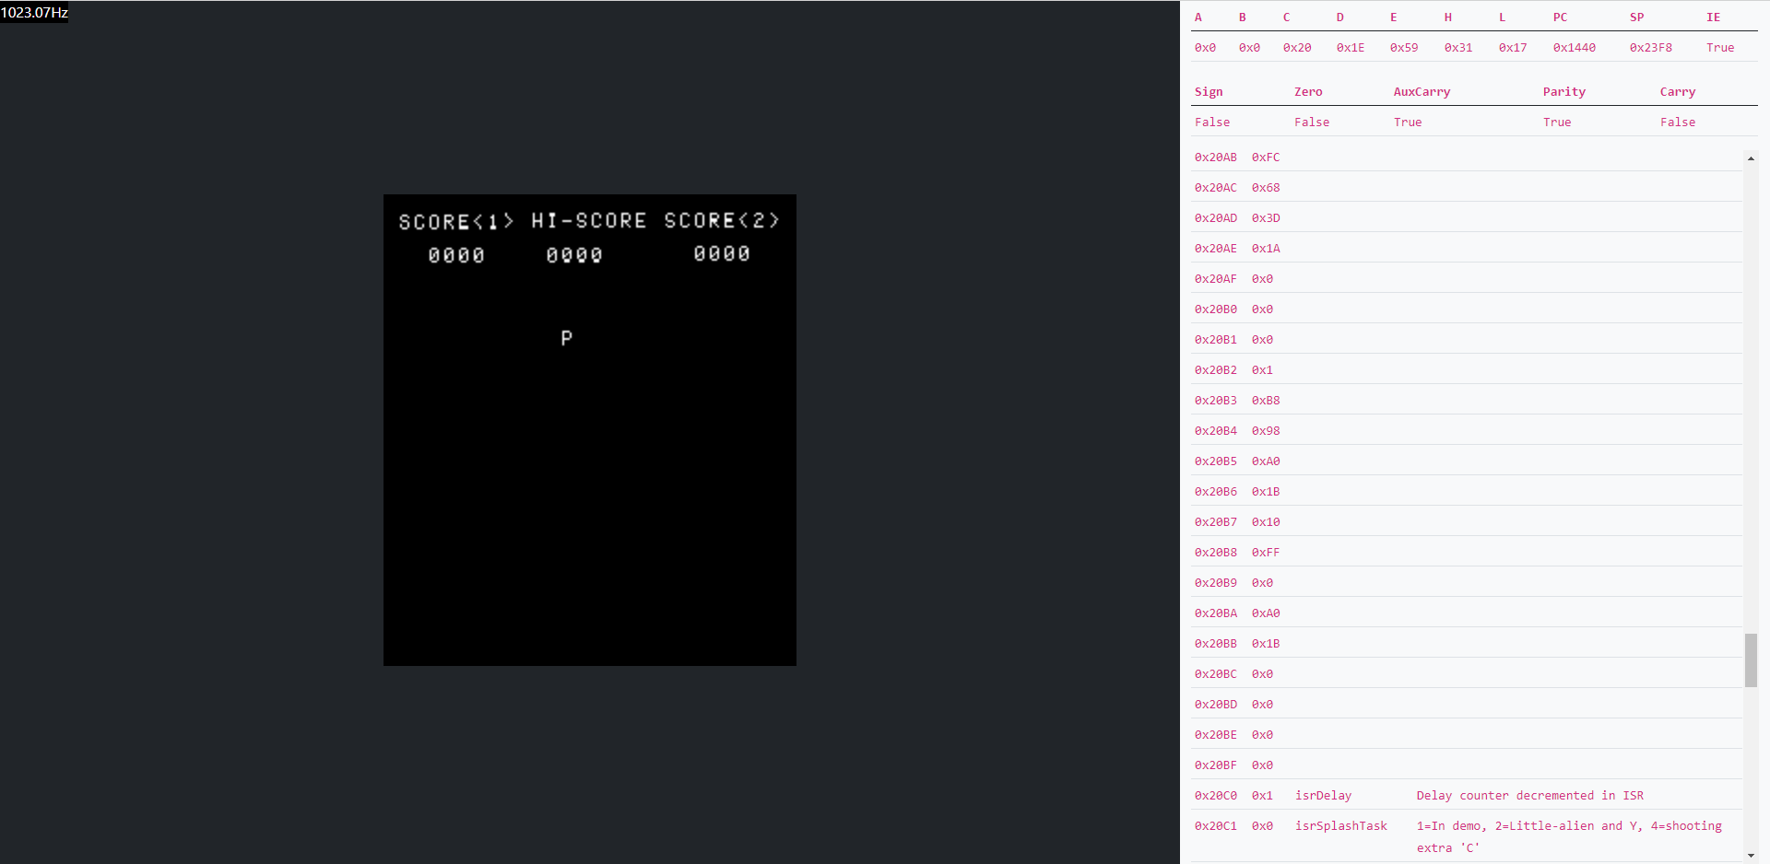
Task: Click memory address 0x20B9 row
Action: [x=1467, y=583]
